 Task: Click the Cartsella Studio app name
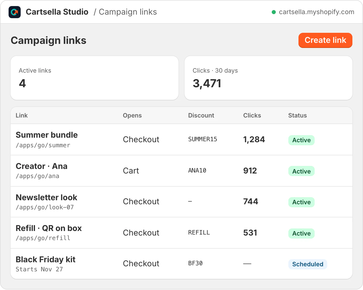57,12
